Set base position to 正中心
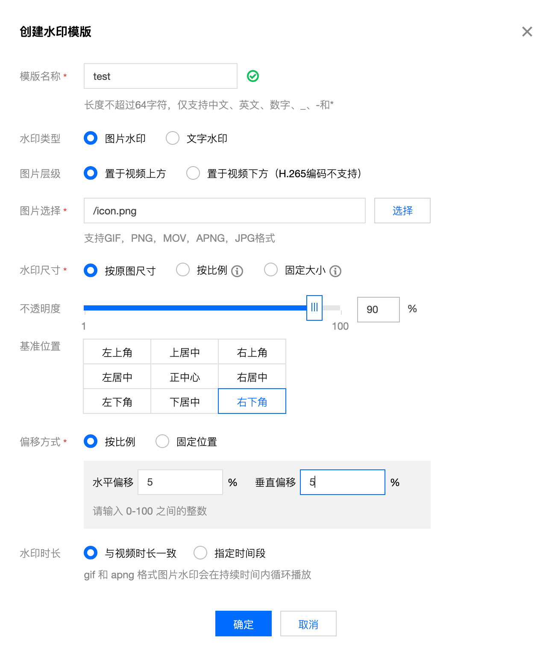552x656 pixels. click(x=185, y=377)
